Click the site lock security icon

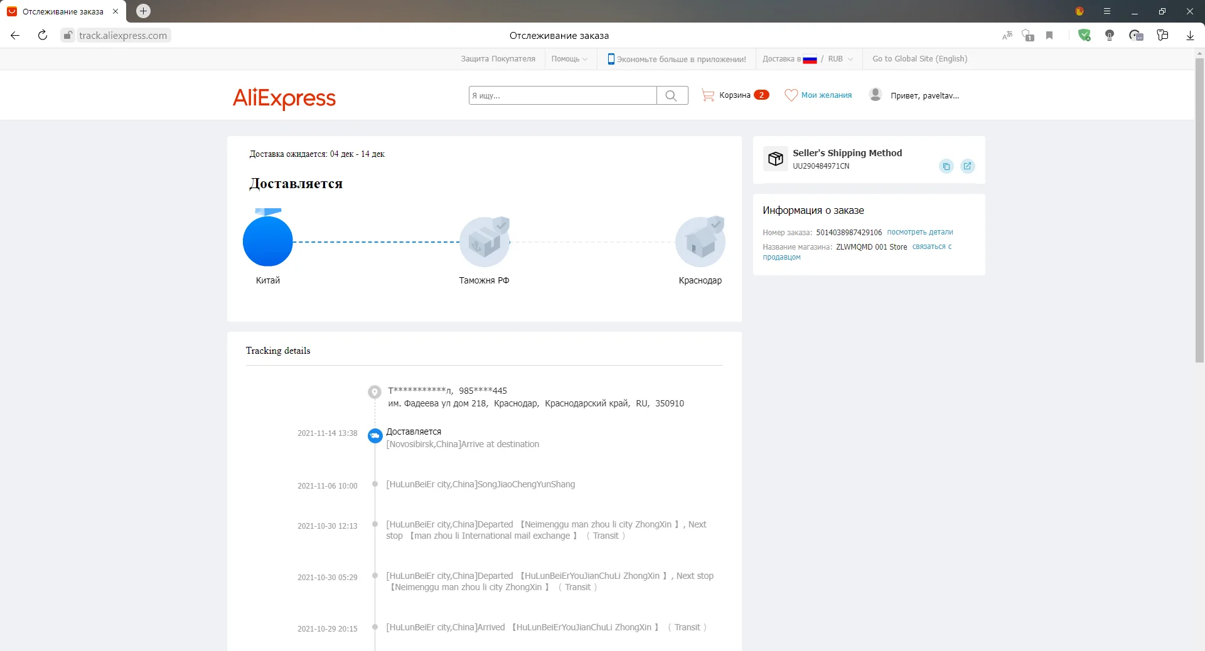tap(68, 35)
